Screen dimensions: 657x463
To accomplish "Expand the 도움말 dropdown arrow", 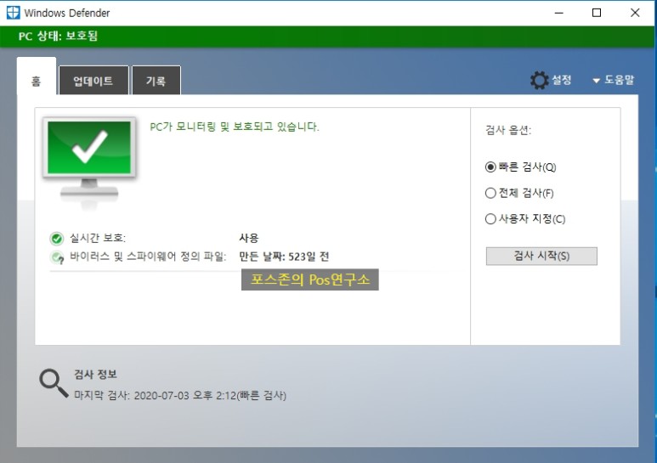I will tap(597, 81).
